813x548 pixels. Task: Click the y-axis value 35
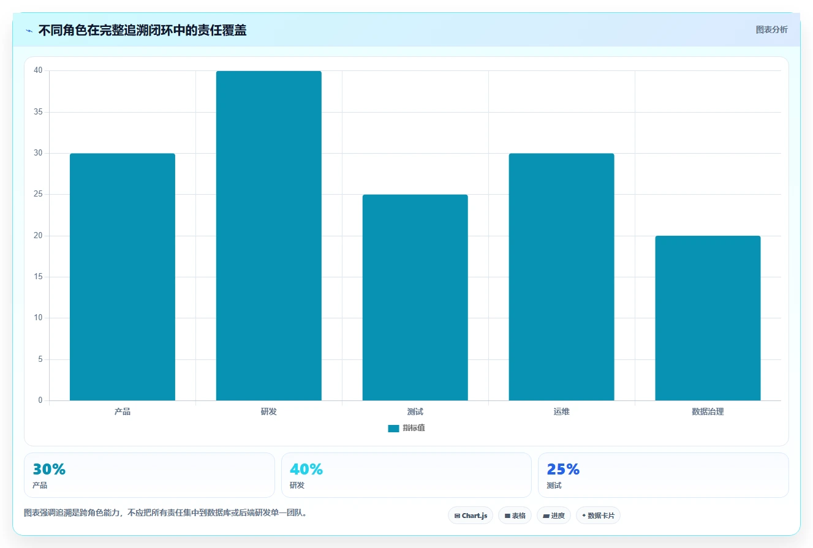click(38, 112)
